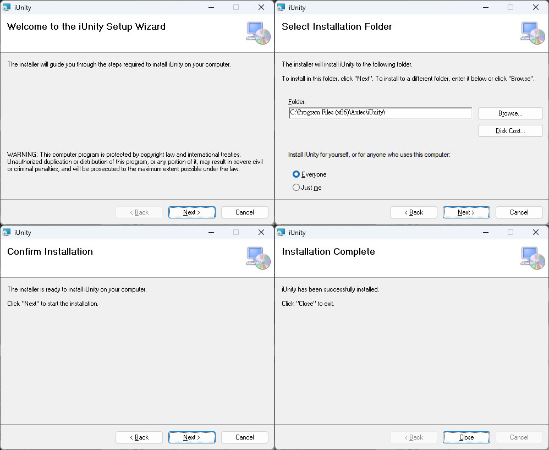
Task: Click 'Welcome to the iUnity Setup Wizard' heading
Action: (86, 26)
